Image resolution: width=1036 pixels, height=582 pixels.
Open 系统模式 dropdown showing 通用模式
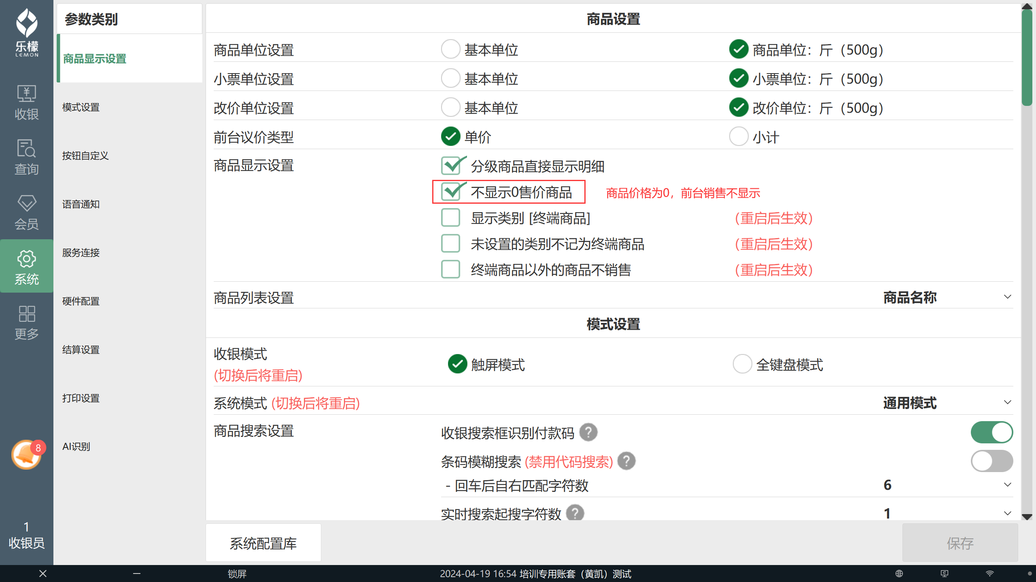tap(948, 403)
